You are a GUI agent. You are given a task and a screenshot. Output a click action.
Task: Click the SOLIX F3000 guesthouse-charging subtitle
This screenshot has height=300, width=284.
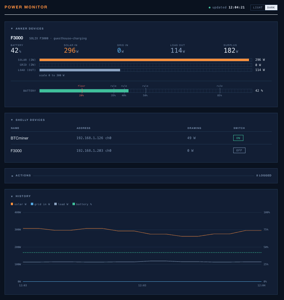(x=58, y=38)
